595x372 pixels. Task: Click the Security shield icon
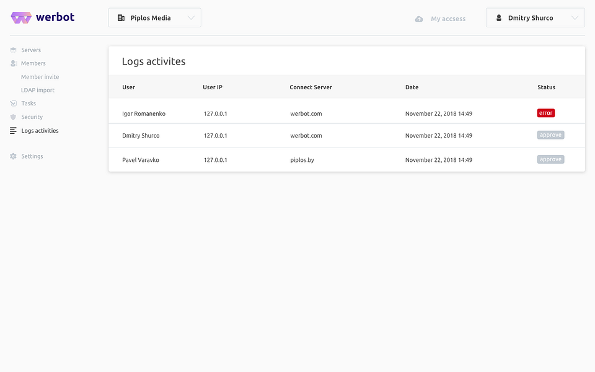coord(14,117)
